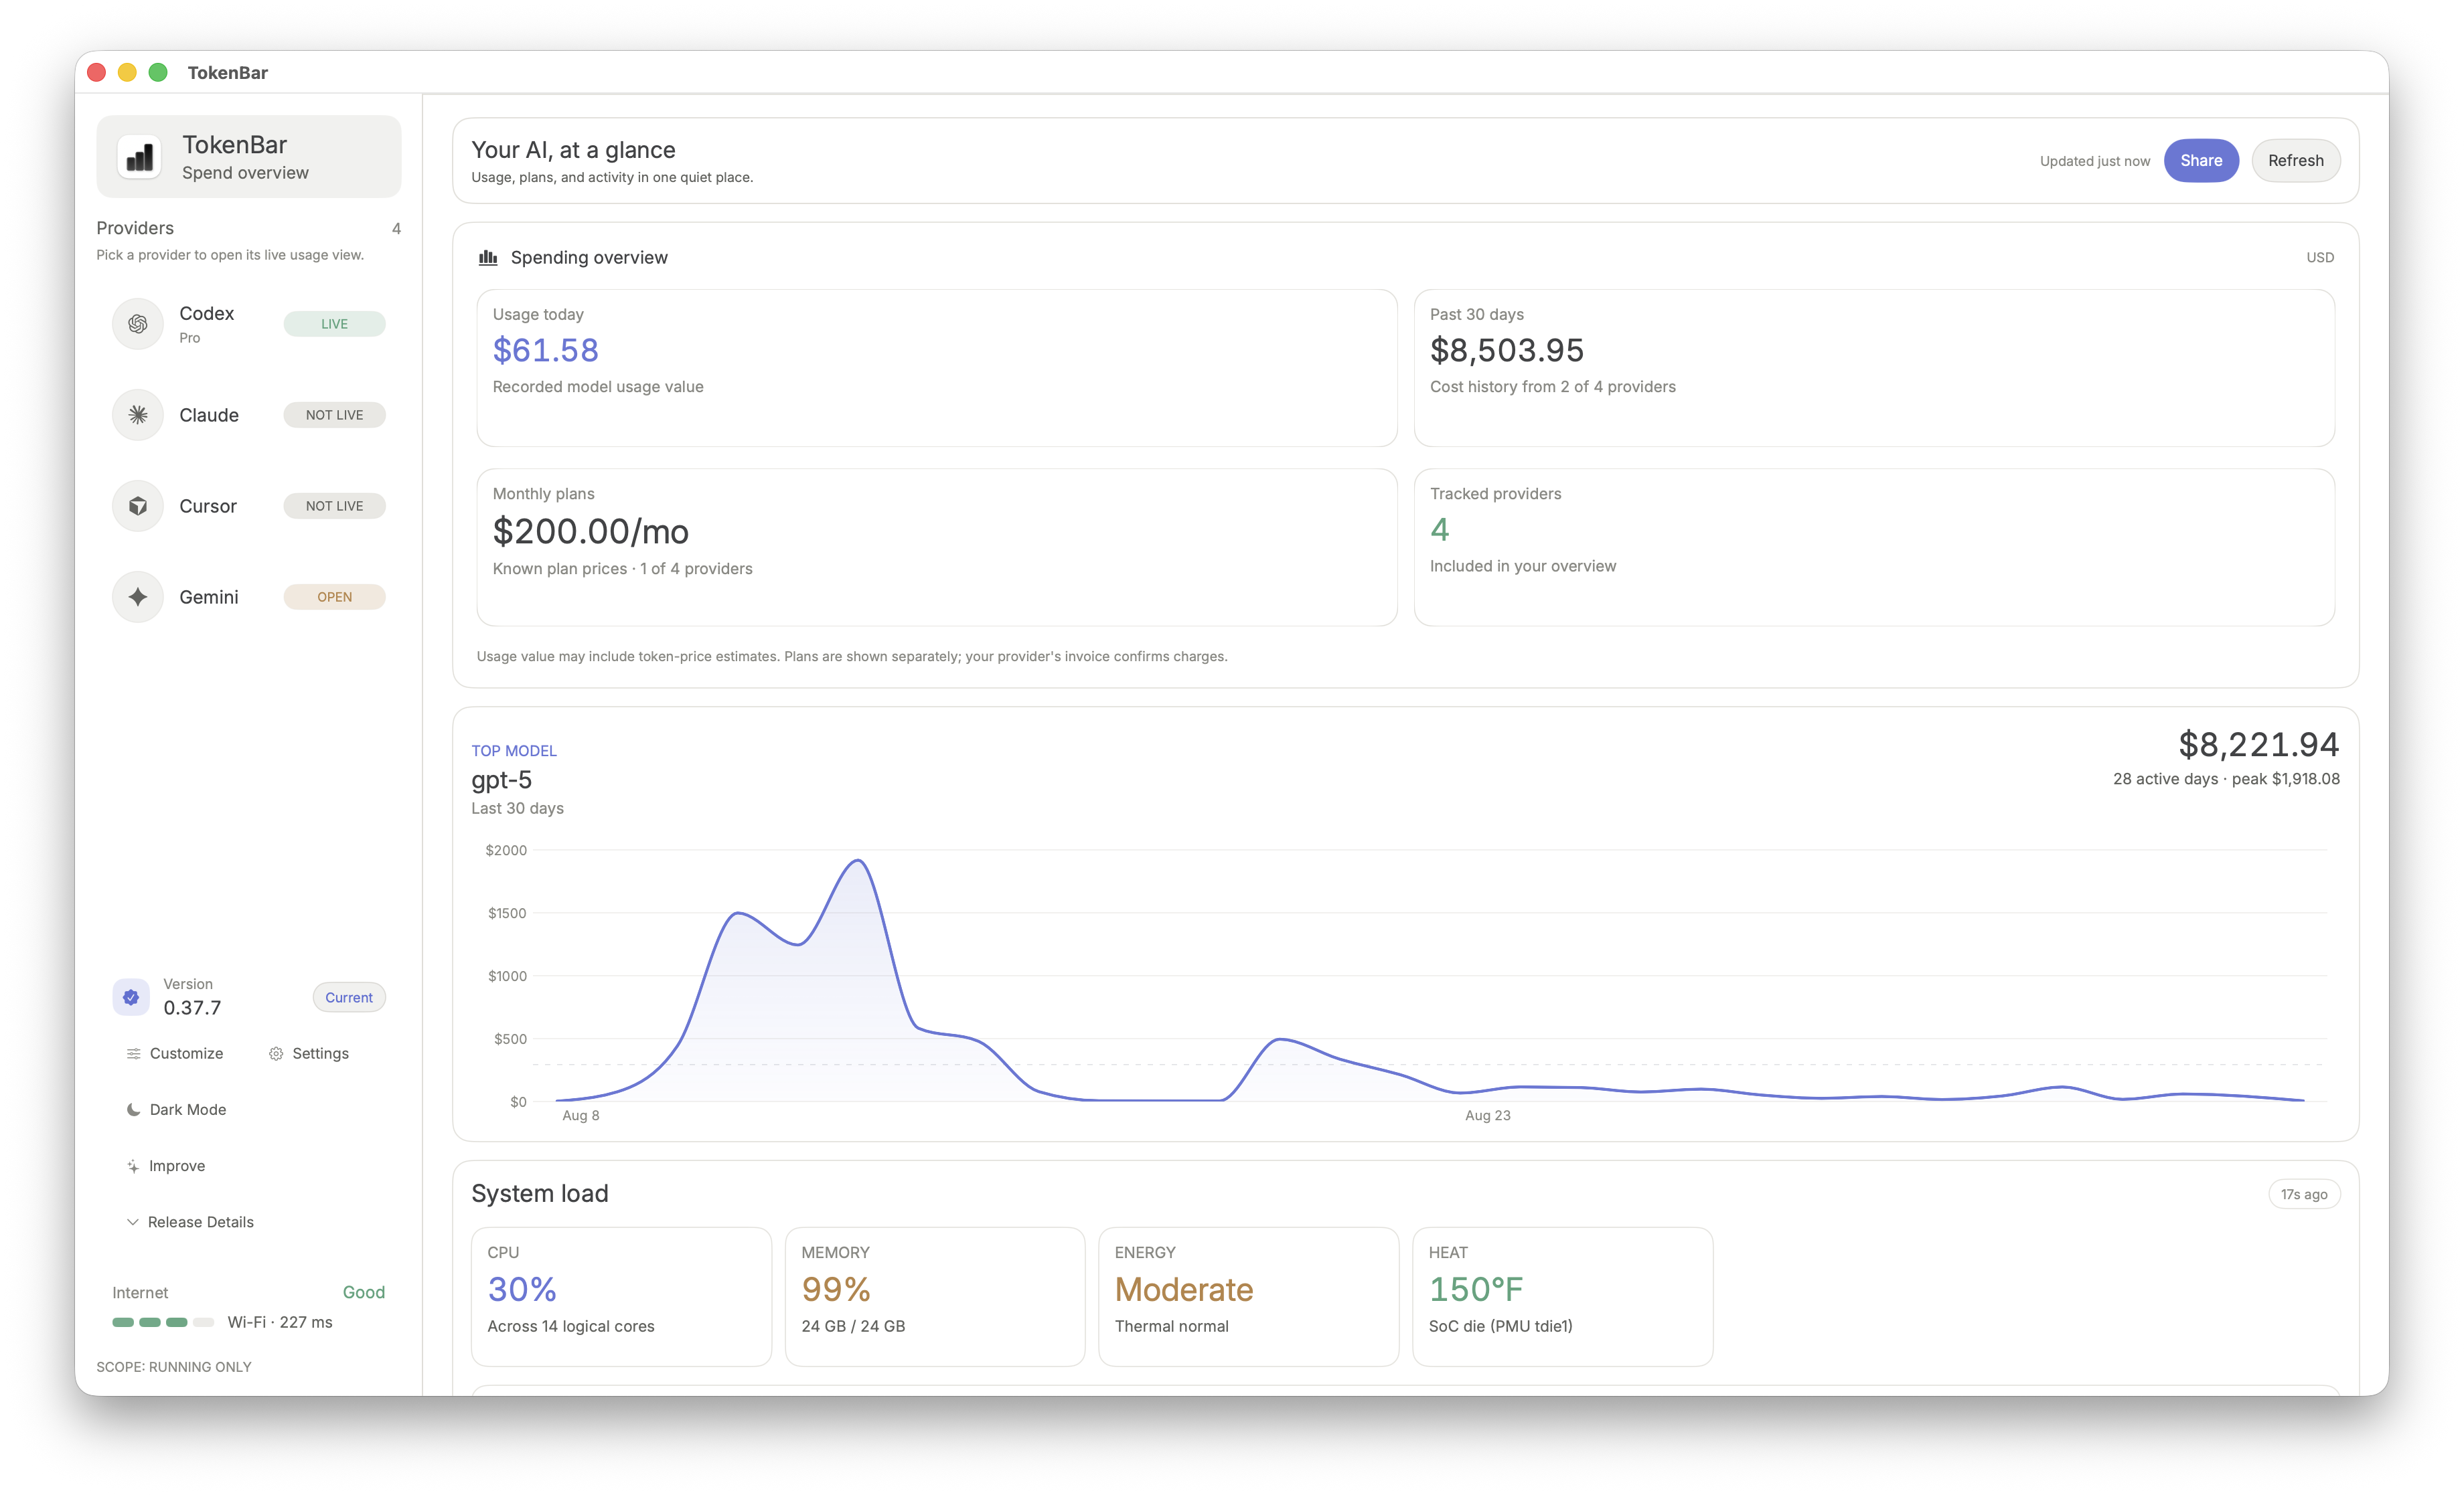Click the Internet Good status label
The image size is (2464, 1495).
pyautogui.click(x=364, y=1292)
